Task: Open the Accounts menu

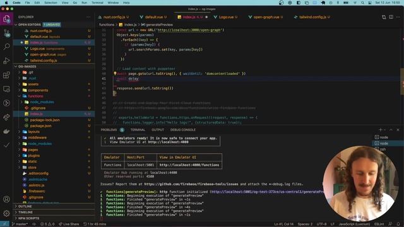Action: click(6, 199)
